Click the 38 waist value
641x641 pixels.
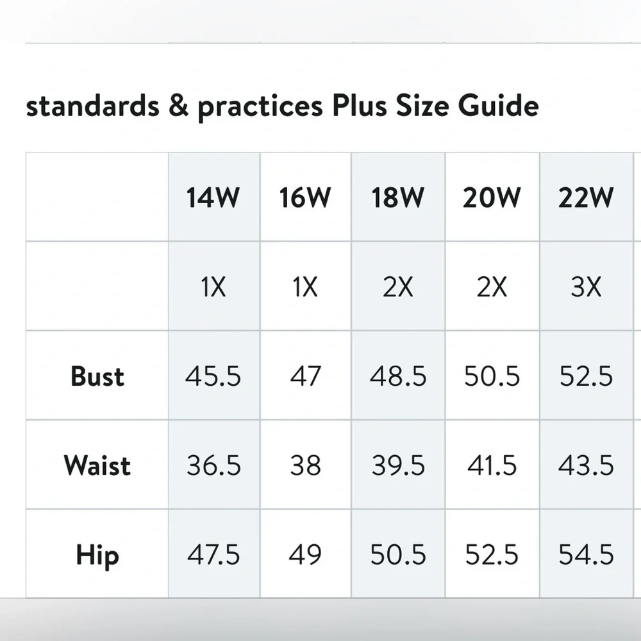305,465
